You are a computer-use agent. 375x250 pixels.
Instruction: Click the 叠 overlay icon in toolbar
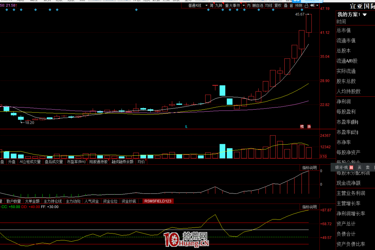(286, 6)
